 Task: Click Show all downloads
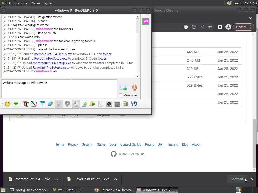click(237, 179)
